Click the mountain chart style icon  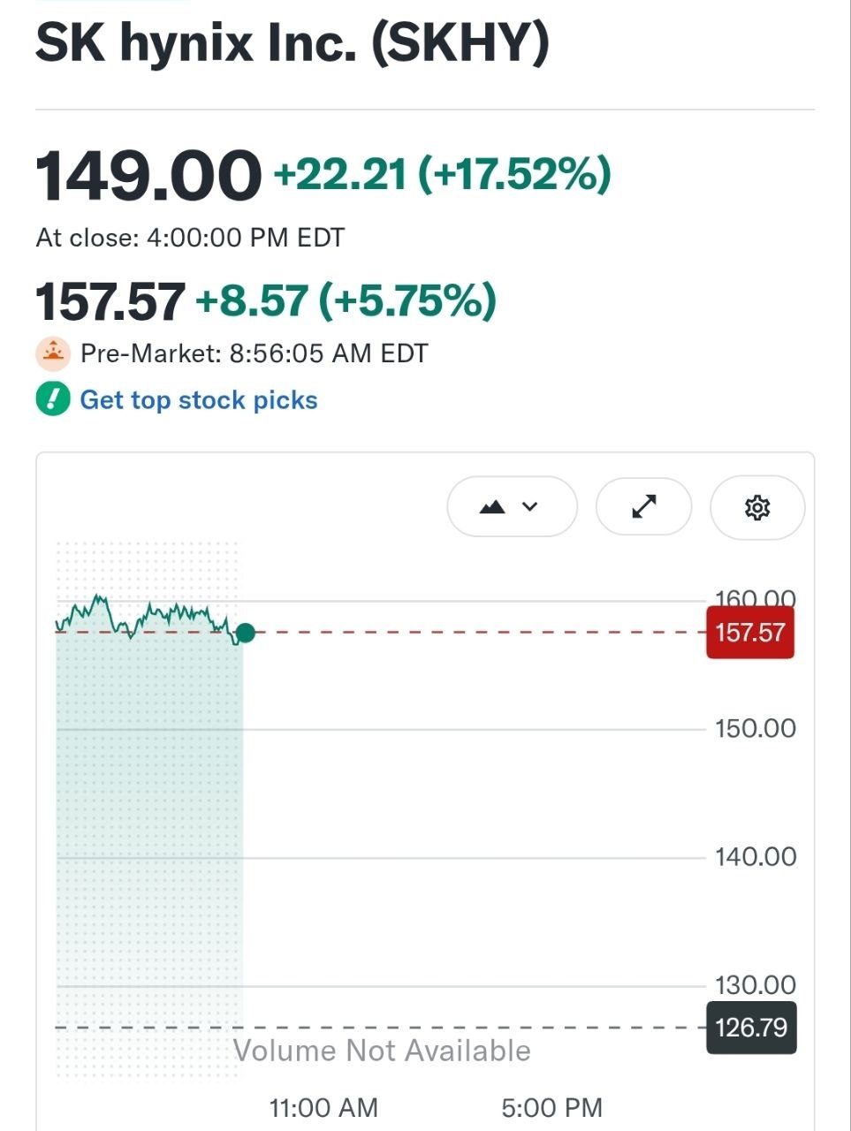point(492,506)
